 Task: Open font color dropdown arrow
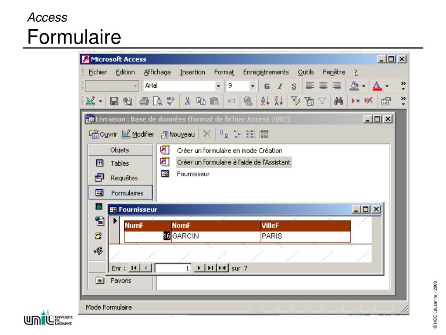click(x=387, y=86)
